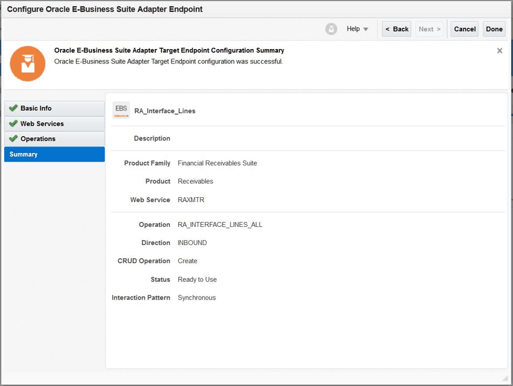The image size is (513, 386).
Task: Click the resize grip in the dialog corner
Action: pos(505,378)
